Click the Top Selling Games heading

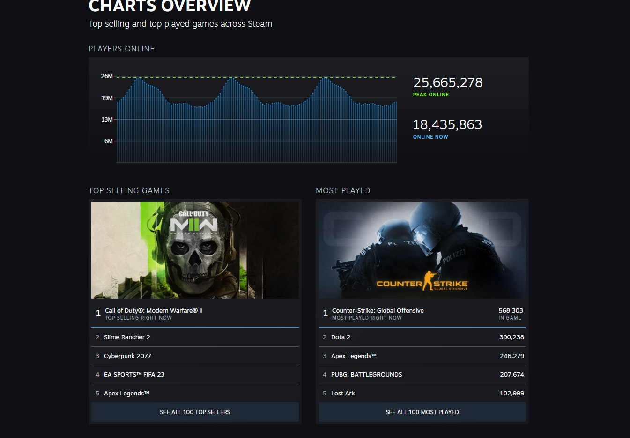pos(129,190)
